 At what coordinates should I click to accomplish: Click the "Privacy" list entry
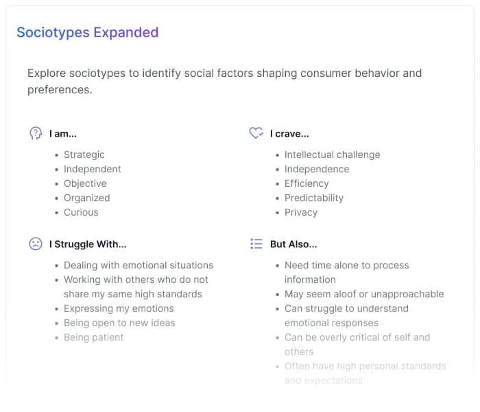tap(301, 212)
